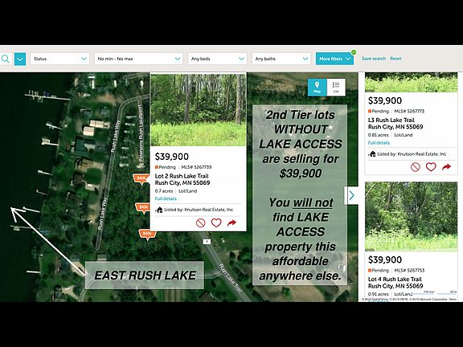Click the teal chevron beside the search icon
The width and height of the screenshot is (463, 347).
point(20,59)
